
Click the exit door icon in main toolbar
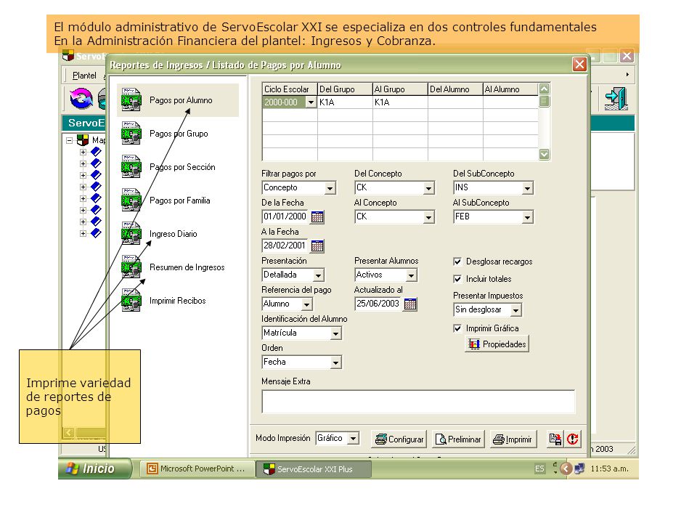(616, 99)
